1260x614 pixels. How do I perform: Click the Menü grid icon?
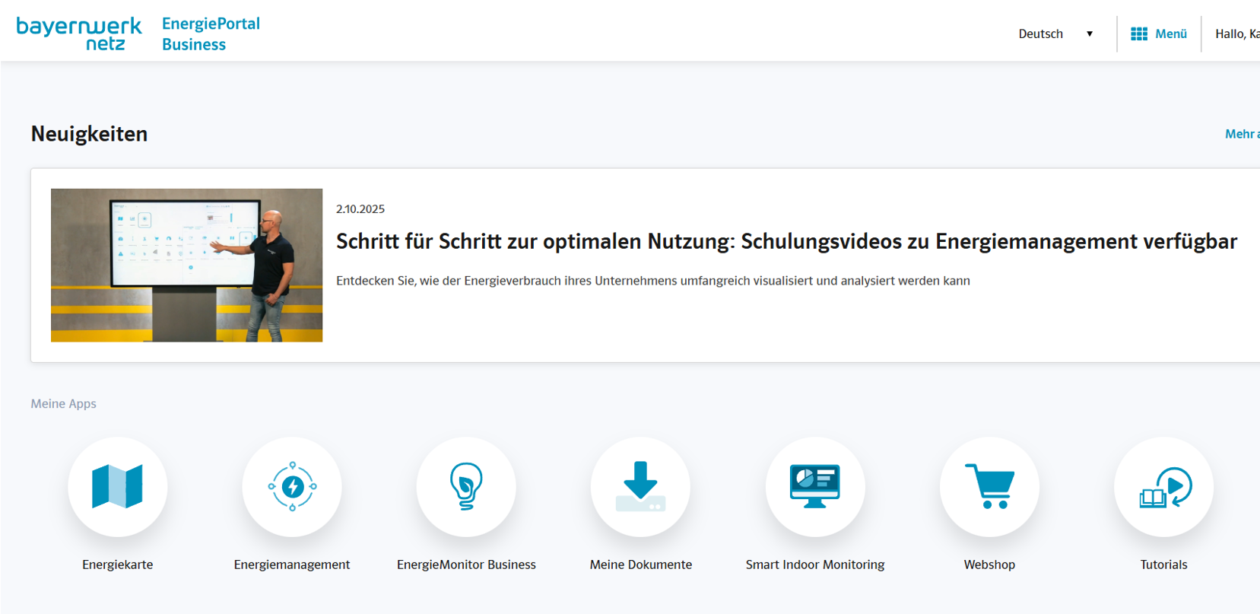pyautogui.click(x=1139, y=33)
